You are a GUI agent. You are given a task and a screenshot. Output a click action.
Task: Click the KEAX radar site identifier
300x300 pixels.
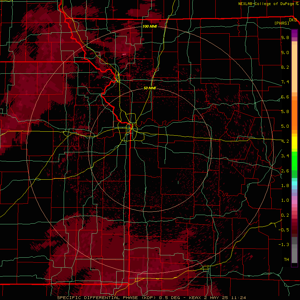pyautogui.click(x=195, y=298)
